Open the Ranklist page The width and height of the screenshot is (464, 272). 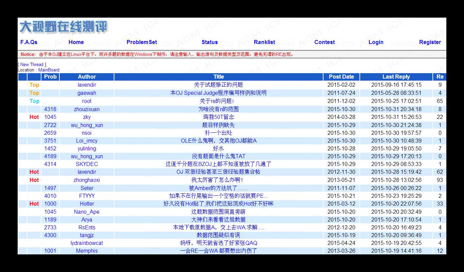click(x=264, y=42)
